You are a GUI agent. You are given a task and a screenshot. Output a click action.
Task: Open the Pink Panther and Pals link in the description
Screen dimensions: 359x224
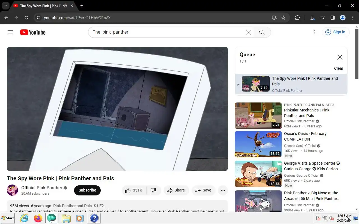pos(72,206)
